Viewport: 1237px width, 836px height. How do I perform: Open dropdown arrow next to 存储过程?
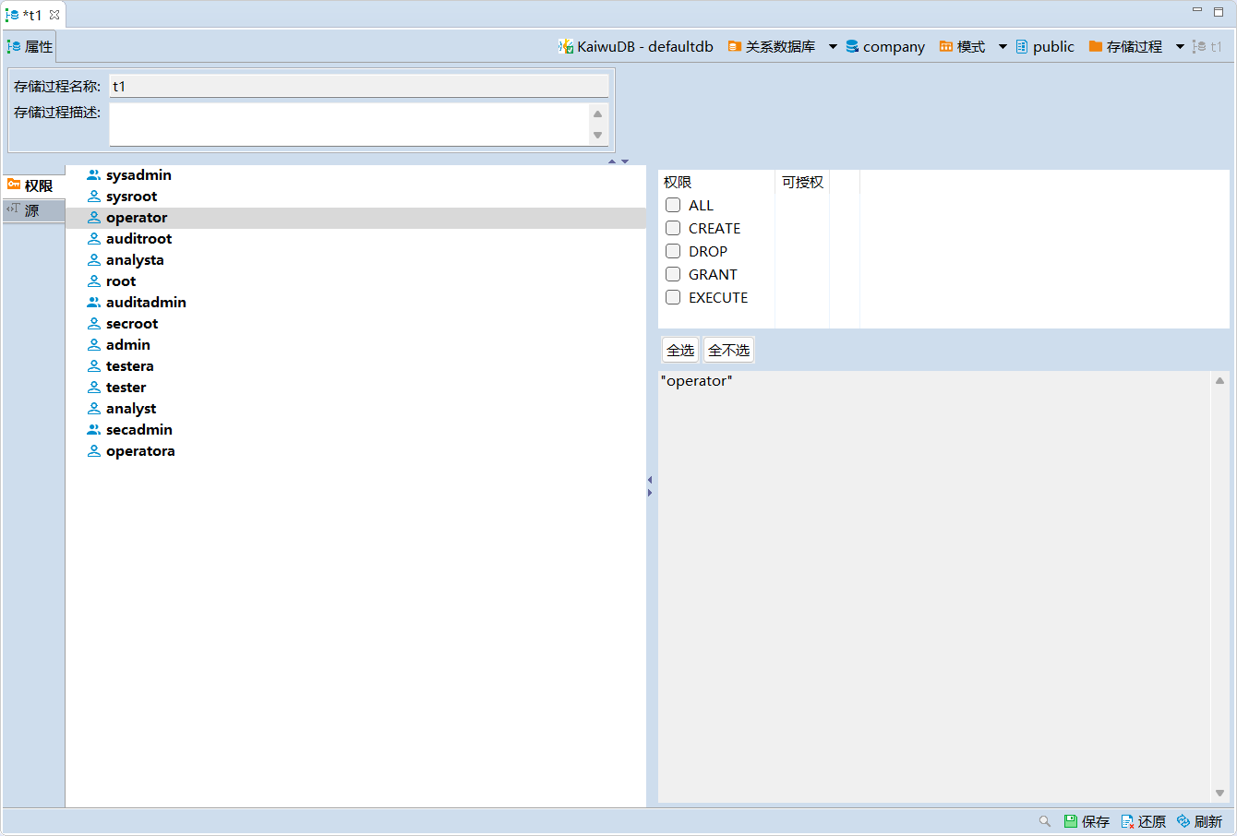point(1180,47)
